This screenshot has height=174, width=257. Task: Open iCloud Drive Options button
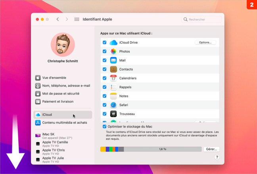point(205,42)
